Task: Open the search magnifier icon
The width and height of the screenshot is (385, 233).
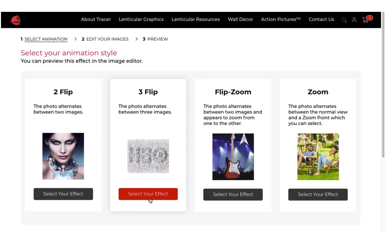Action: 344,20
